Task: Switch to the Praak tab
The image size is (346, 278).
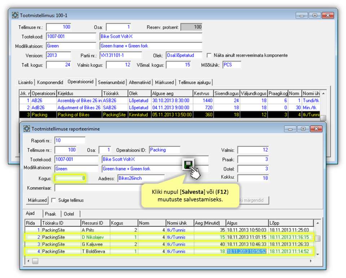Action: click(x=50, y=214)
